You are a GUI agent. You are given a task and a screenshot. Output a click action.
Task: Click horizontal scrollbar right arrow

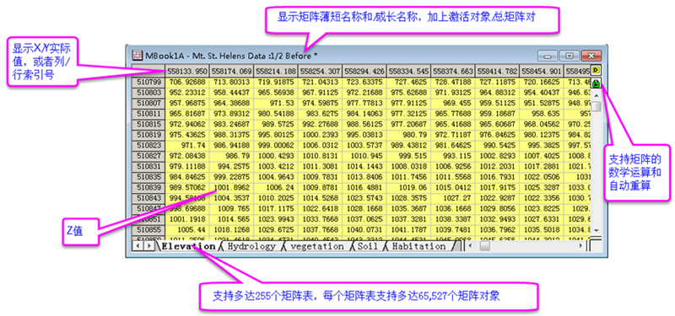pyautogui.click(x=580, y=246)
